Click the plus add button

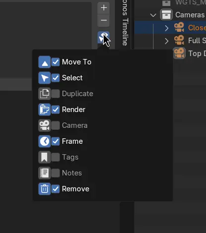103,8
